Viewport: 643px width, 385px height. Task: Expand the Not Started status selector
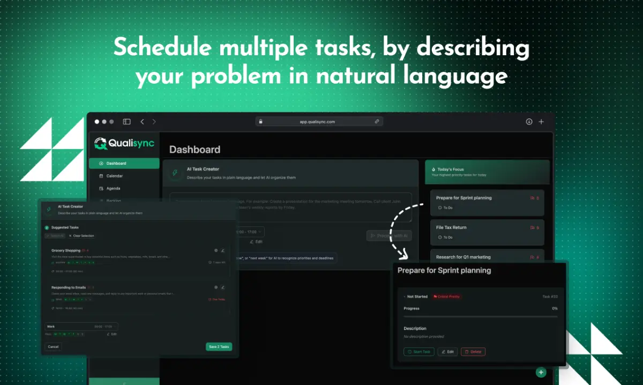point(416,297)
